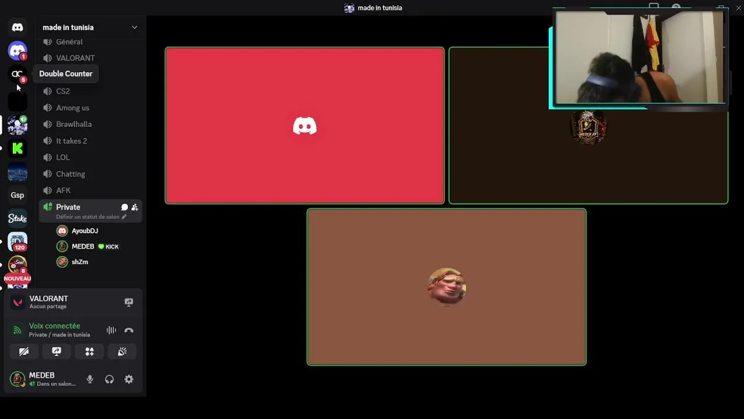Screen dimensions: 744x419
Task: Click the NOUVEAU new mentions badge
Action: (17, 279)
